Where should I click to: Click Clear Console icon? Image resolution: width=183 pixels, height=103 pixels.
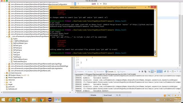149,72
